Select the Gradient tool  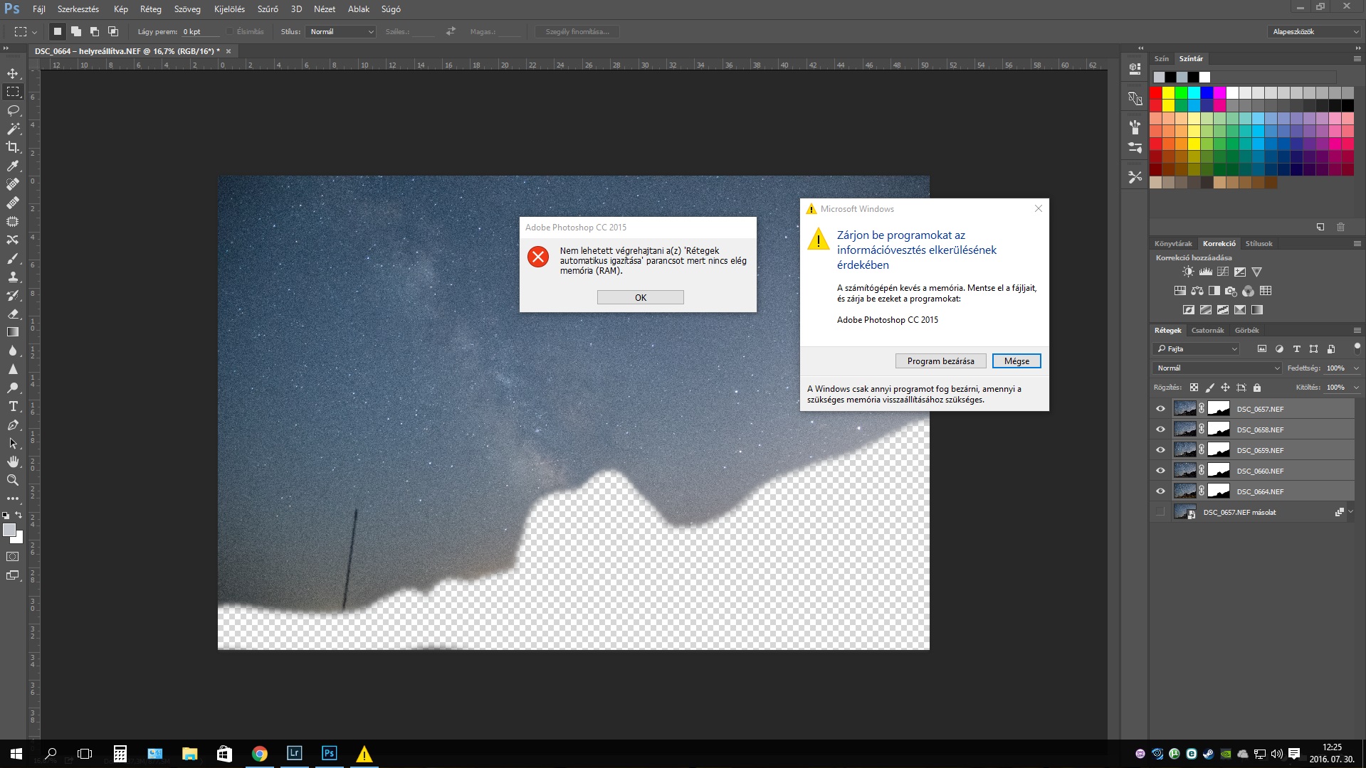click(x=13, y=332)
